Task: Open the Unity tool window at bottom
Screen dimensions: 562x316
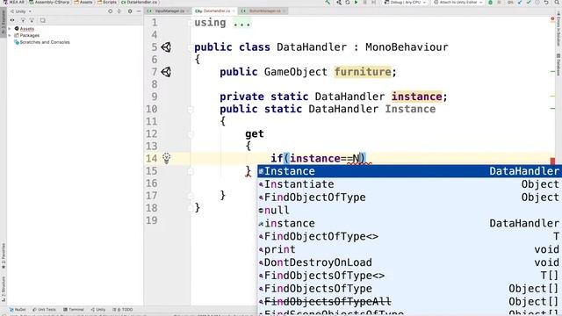Action: tap(98, 310)
